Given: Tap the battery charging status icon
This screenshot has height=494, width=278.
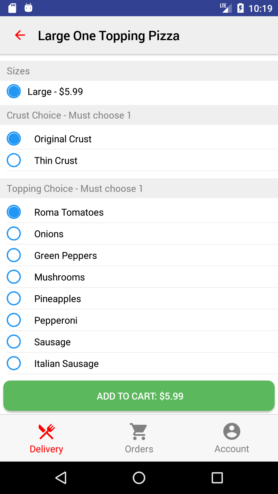Looking at the screenshot, I should 240,8.
